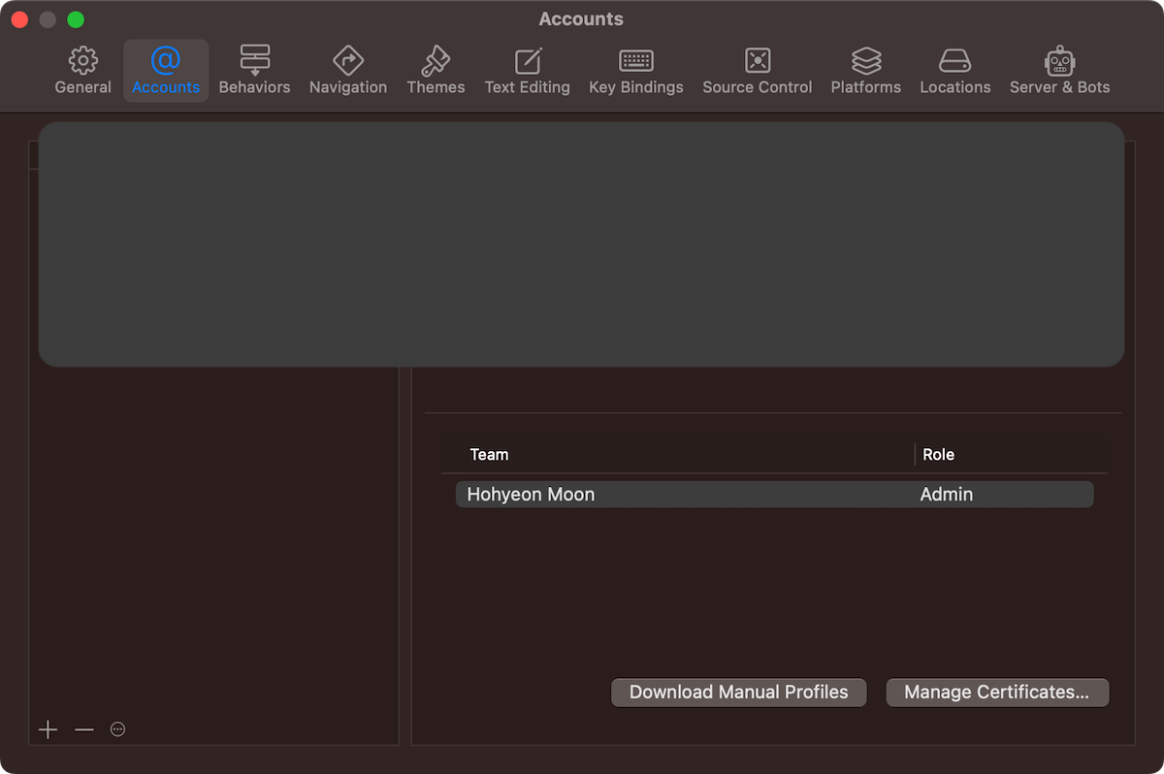Open the Platforms preferences pane
The height and width of the screenshot is (774, 1164).
click(x=865, y=71)
